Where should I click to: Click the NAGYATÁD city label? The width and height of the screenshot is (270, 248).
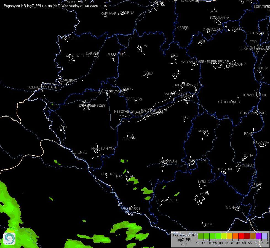tap(125, 176)
